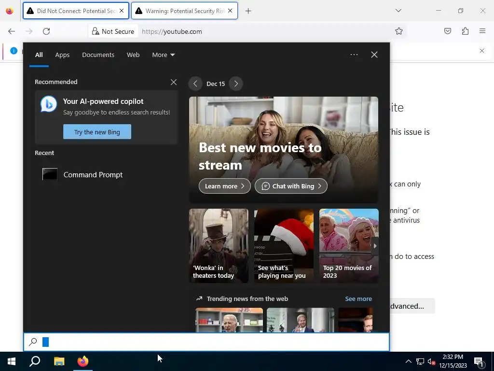This screenshot has height=371, width=494.
Task: Close the Did Not Connect tab
Action: click(122, 11)
